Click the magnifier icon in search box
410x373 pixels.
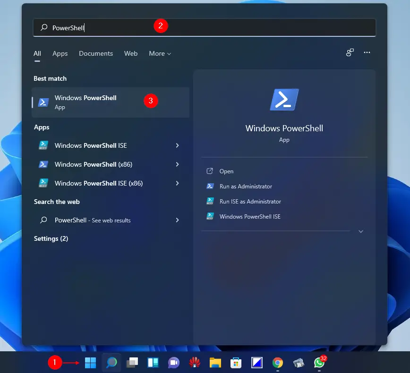tap(44, 27)
